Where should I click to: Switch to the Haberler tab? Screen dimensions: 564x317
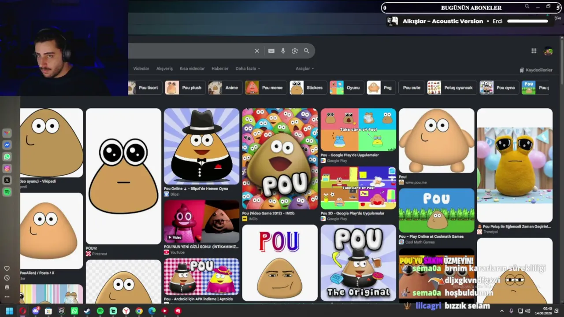[x=220, y=69]
